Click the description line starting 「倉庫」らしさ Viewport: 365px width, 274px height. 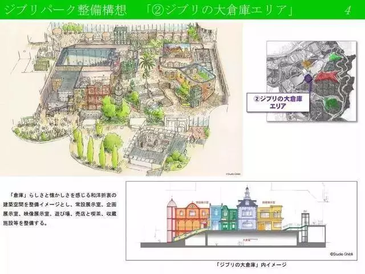click(62, 195)
